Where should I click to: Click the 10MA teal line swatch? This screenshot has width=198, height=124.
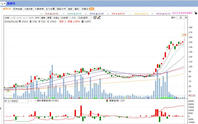point(63,14)
